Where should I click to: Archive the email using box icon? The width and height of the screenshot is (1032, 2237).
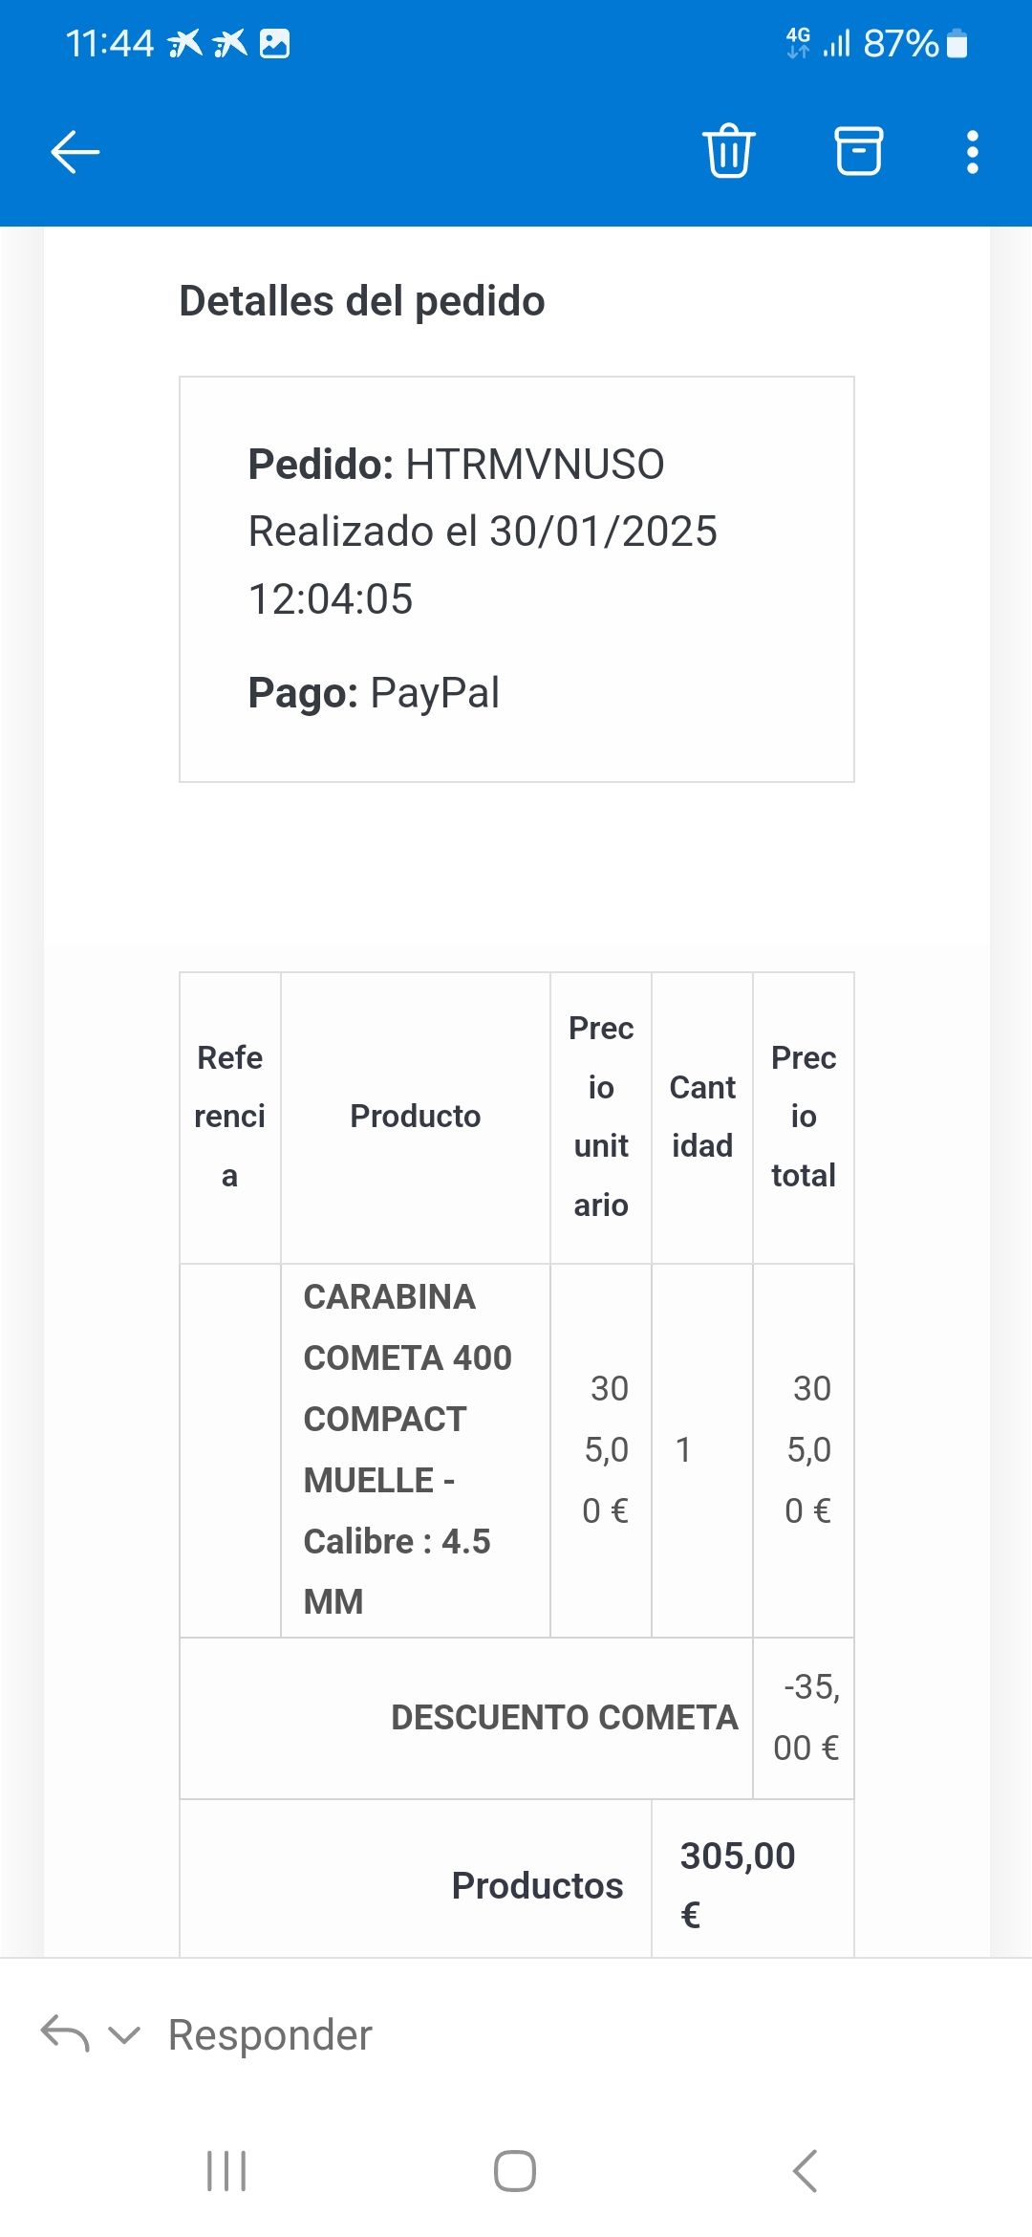(858, 151)
